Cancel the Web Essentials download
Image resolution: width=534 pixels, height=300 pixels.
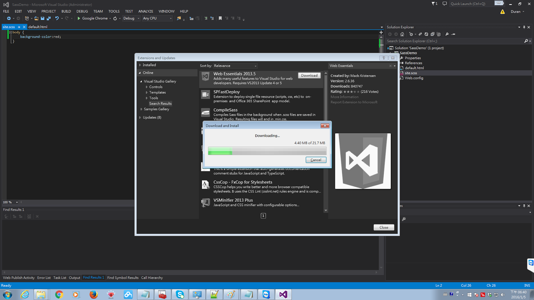click(x=315, y=160)
